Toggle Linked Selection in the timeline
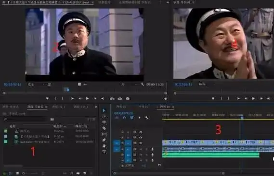 pyautogui.click(x=132, y=118)
